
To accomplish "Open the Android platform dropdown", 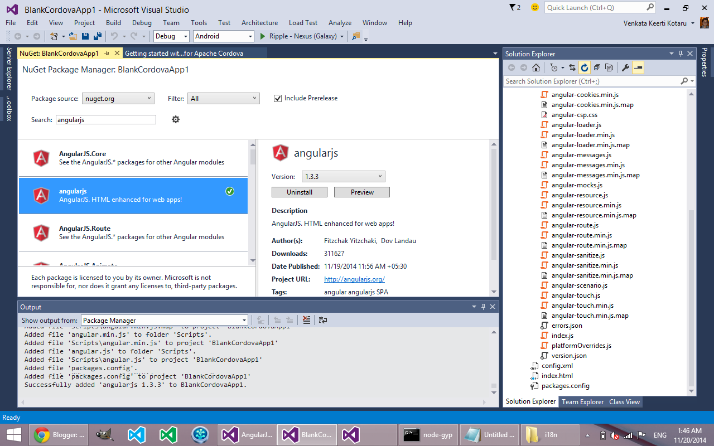I will pyautogui.click(x=223, y=36).
